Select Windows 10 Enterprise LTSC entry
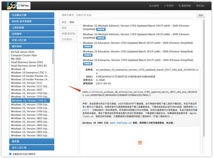Image resolution: width=213 pixels, height=158 pixels. (x=30, y=73)
